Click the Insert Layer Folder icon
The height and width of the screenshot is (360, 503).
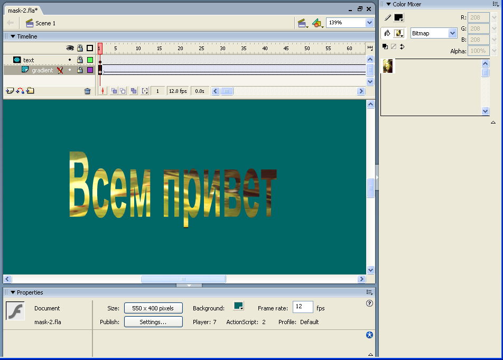click(30, 91)
